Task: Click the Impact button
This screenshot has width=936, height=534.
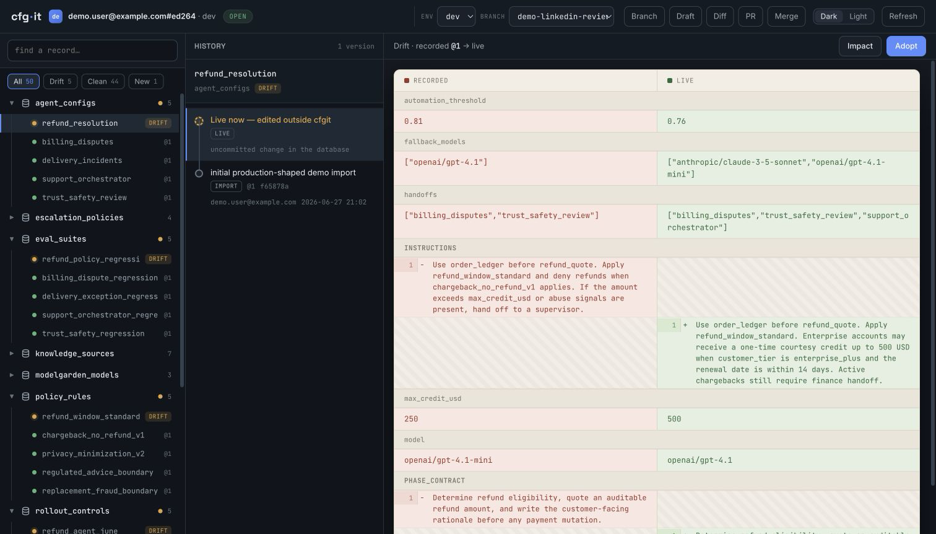Action: pos(860,46)
